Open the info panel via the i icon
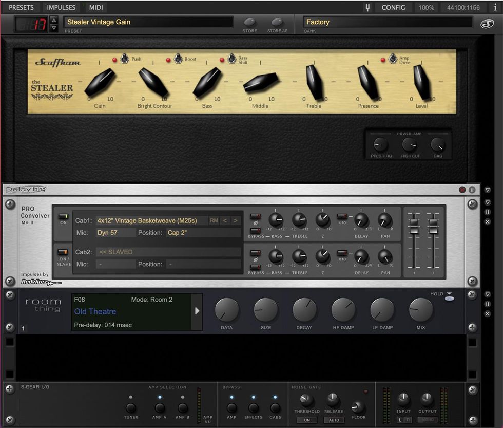503x428 pixels. 495,7
